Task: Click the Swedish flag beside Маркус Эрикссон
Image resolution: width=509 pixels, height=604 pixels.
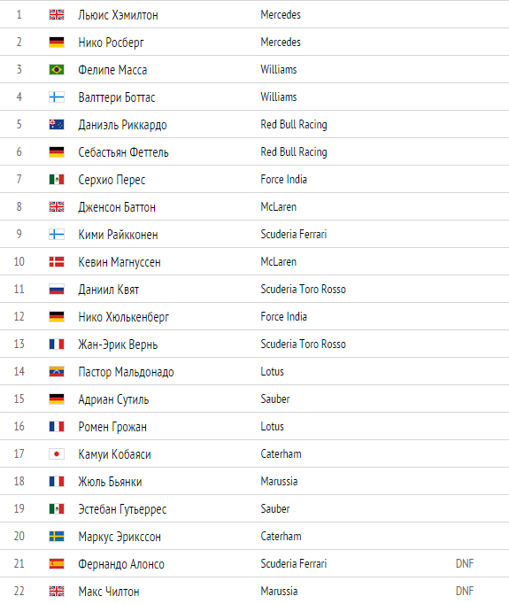Action: [57, 536]
